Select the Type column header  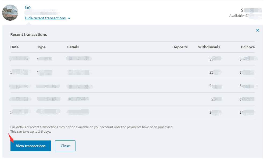[x=41, y=47]
